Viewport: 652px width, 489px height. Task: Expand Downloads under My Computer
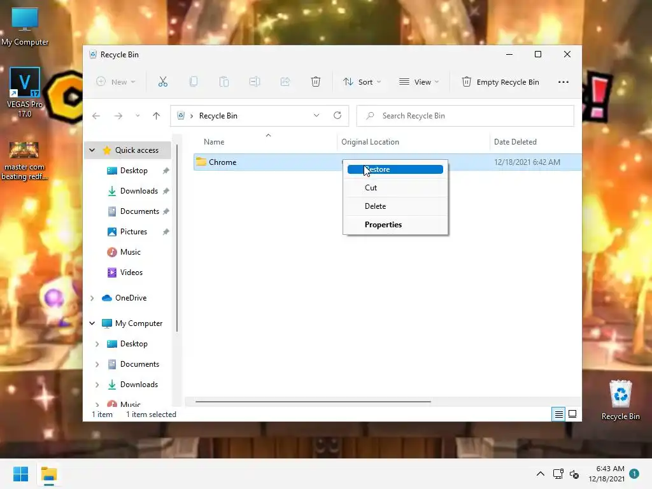(97, 385)
